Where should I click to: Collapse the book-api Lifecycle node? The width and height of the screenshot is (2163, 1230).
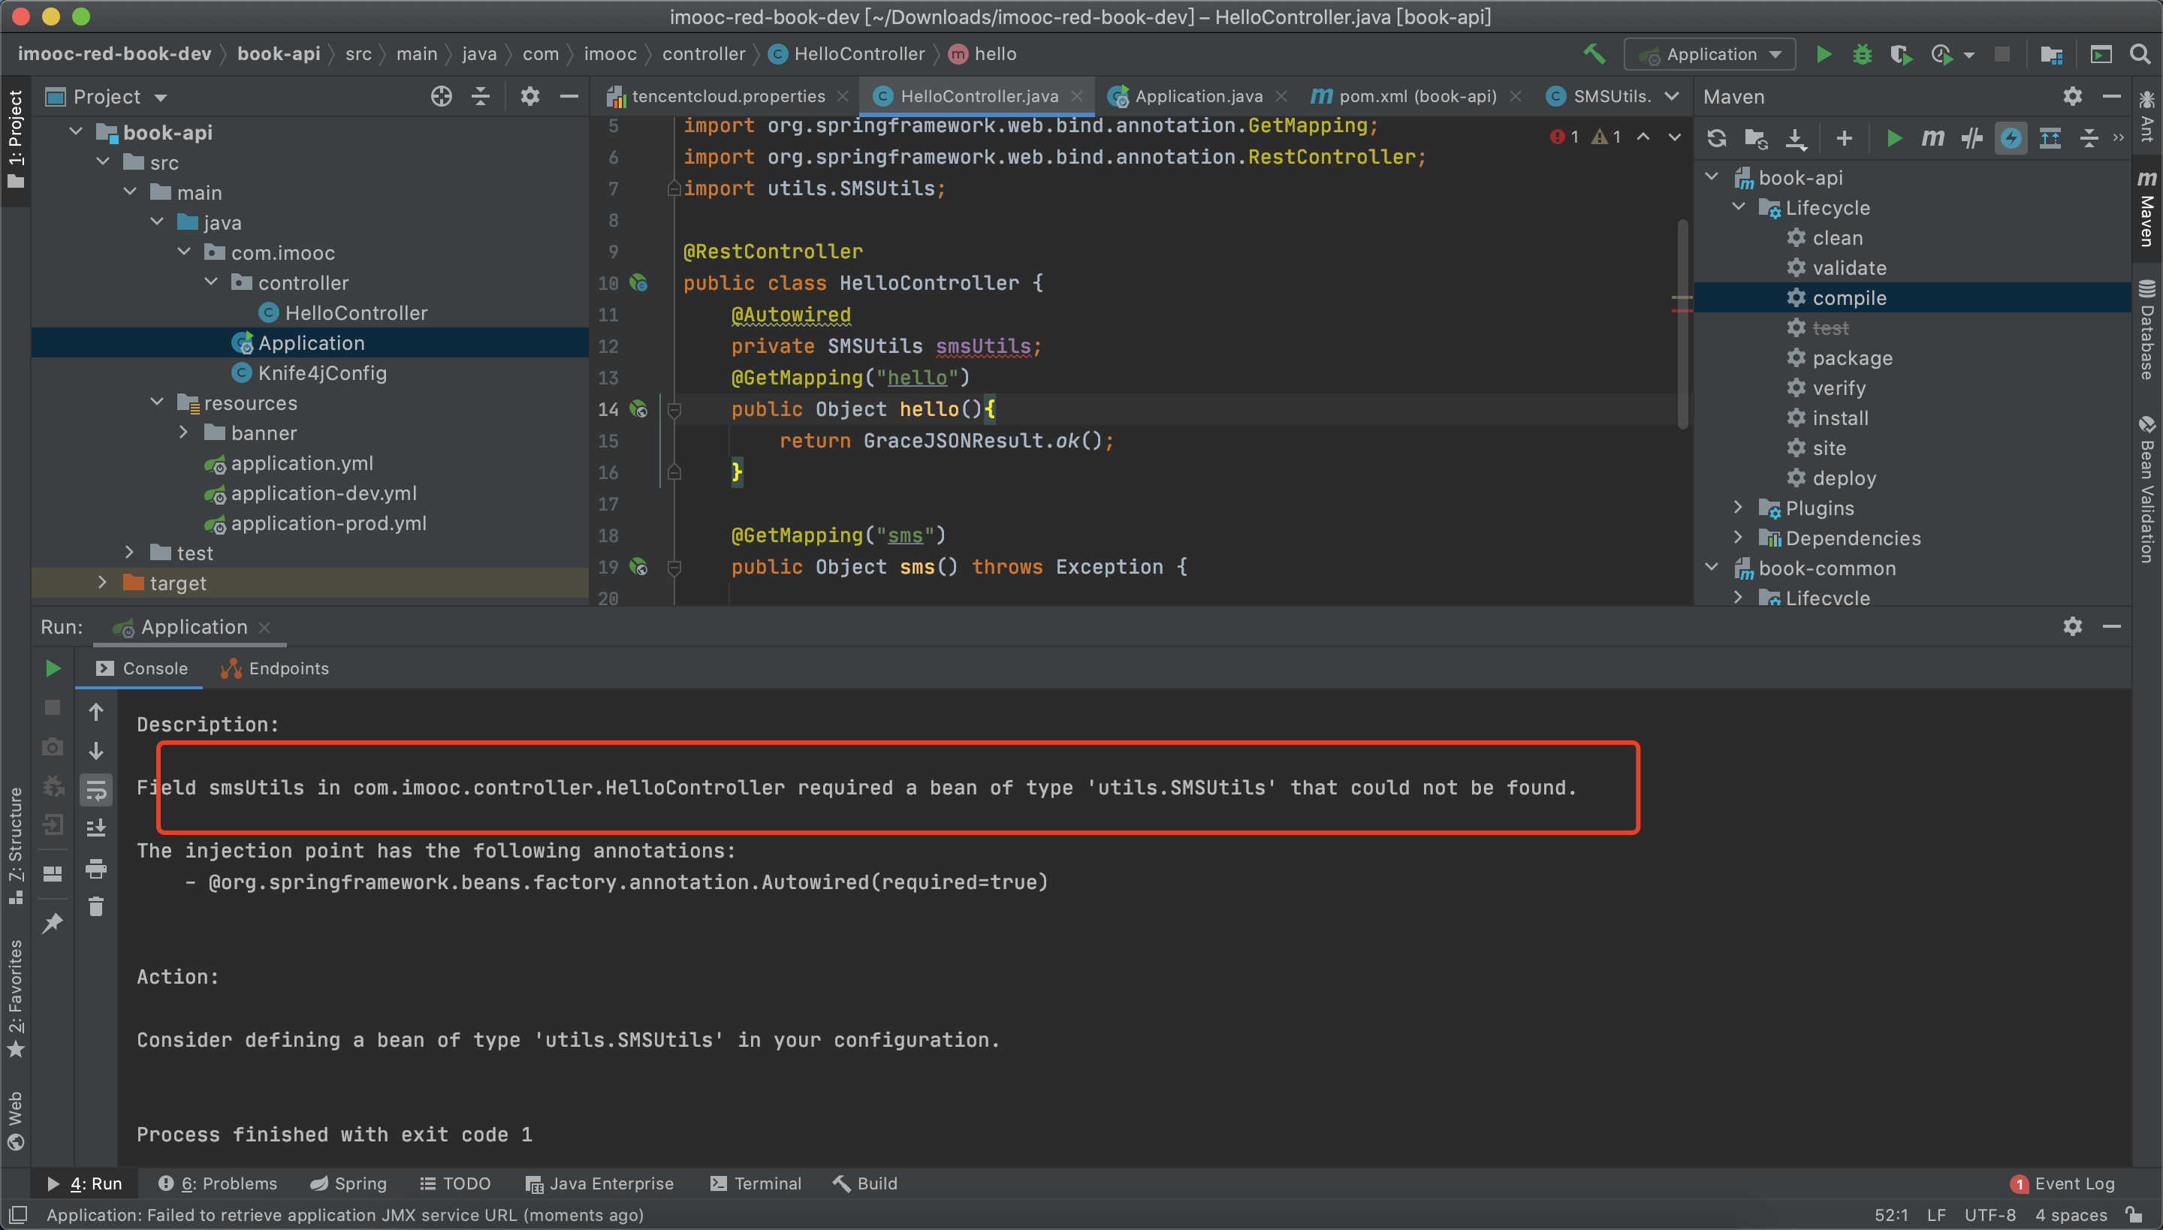[x=1738, y=207]
